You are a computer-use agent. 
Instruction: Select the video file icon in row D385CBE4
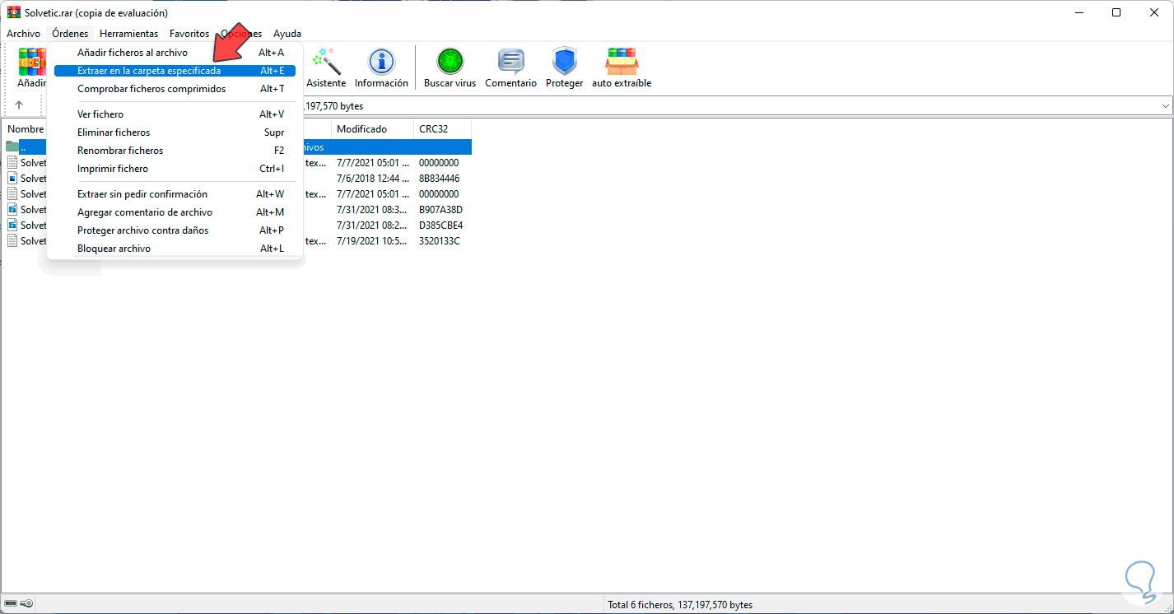pyautogui.click(x=12, y=225)
